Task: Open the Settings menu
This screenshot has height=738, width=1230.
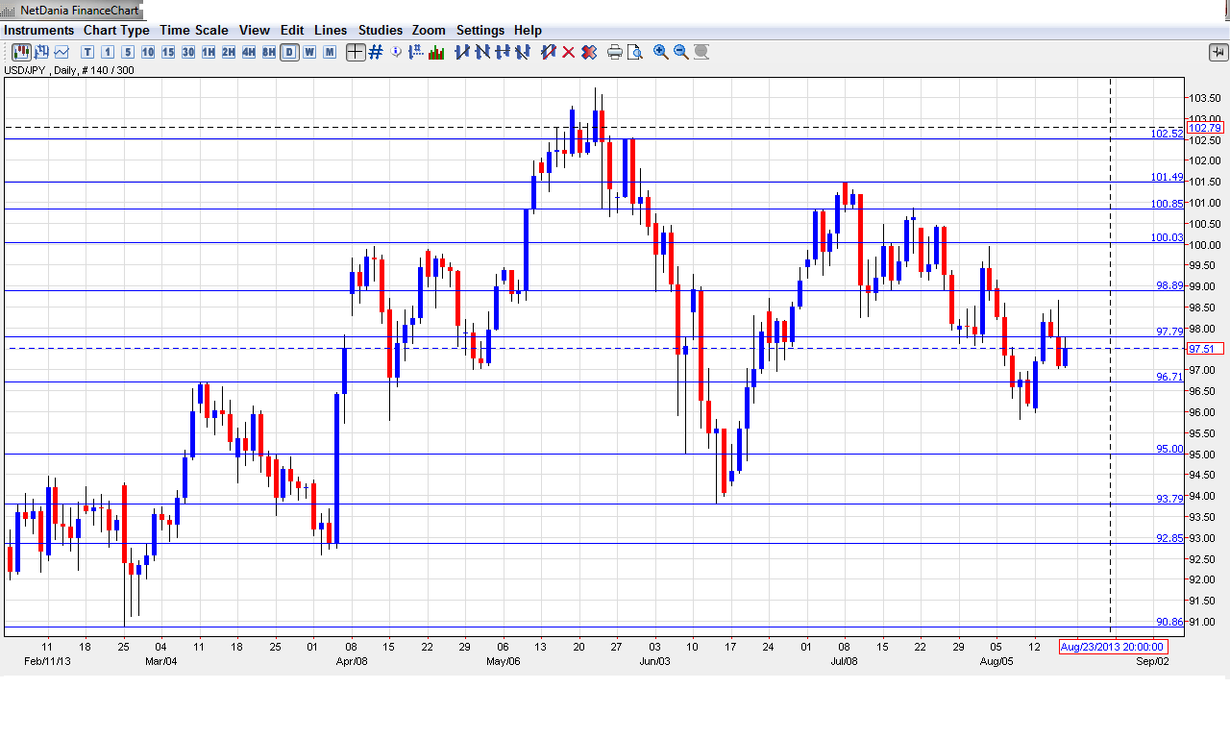Action: pos(480,31)
